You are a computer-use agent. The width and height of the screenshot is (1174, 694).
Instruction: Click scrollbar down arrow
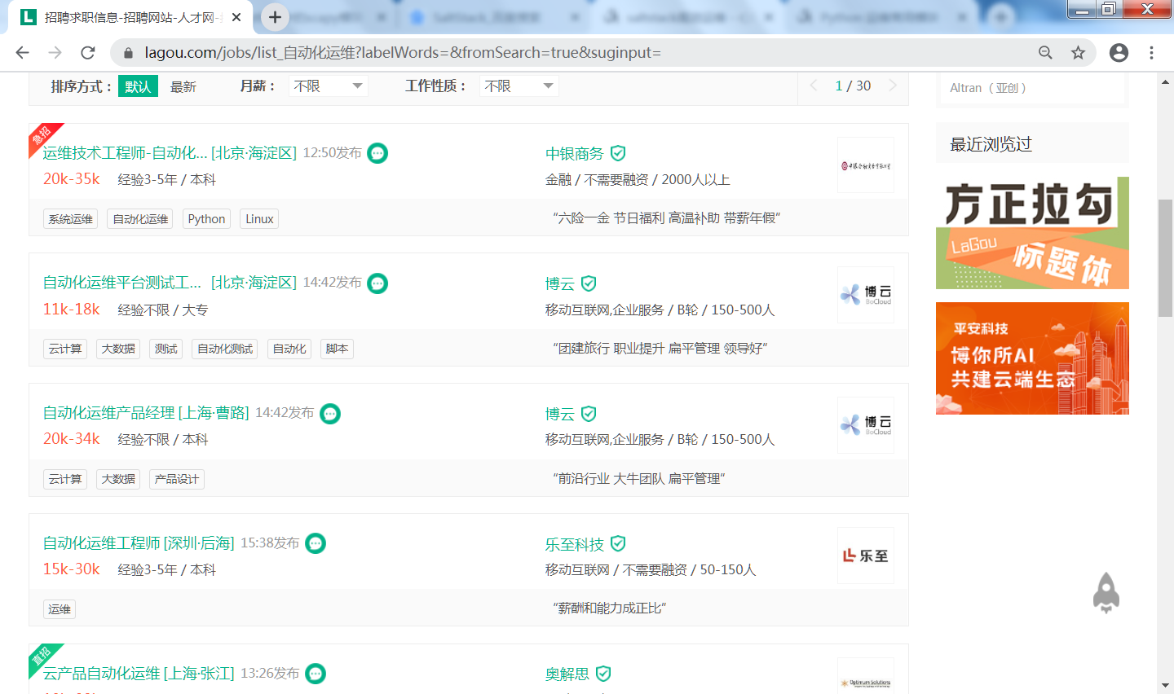1165,686
